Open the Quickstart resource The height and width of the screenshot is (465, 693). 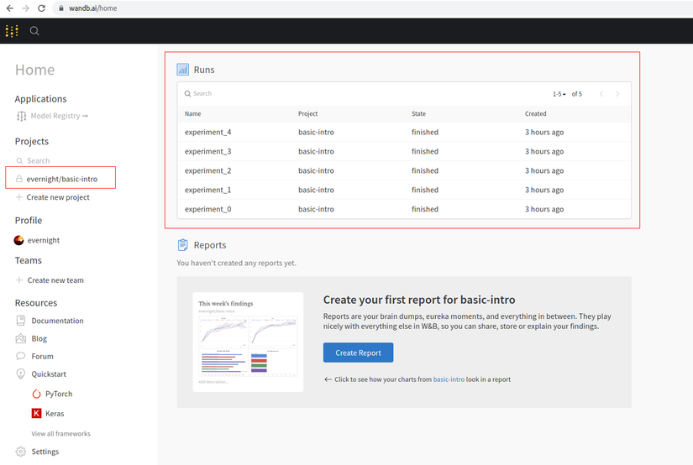[x=49, y=374]
